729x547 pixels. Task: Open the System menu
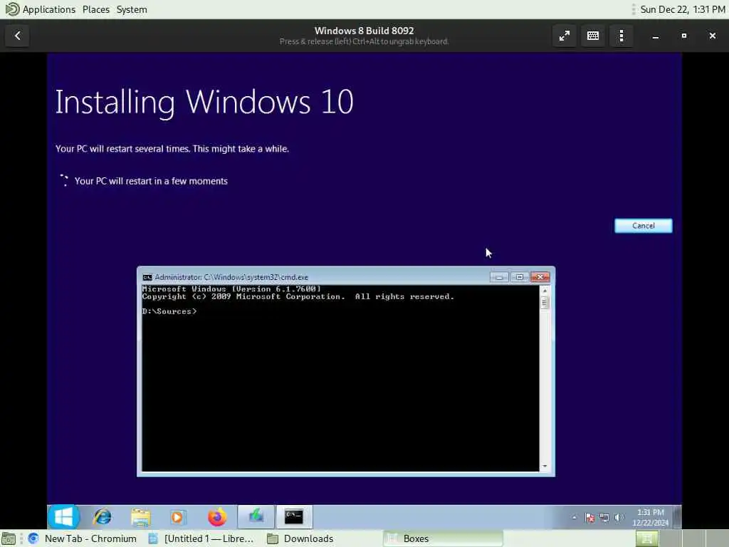[132, 9]
